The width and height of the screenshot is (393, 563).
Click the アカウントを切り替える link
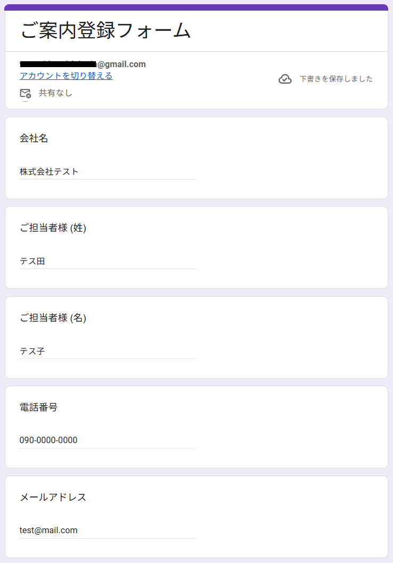coord(66,76)
